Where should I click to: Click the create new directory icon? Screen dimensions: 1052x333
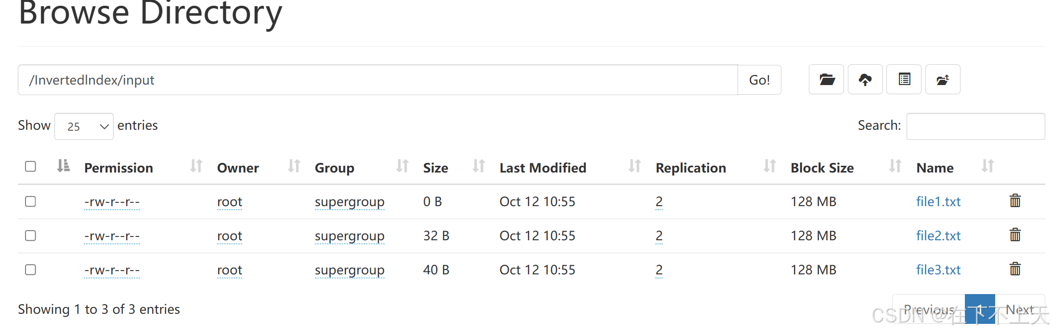coord(942,79)
